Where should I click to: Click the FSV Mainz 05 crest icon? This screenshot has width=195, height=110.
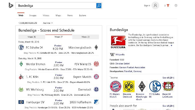96,64
